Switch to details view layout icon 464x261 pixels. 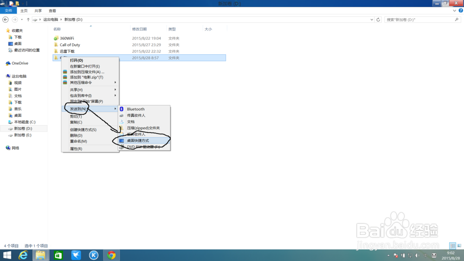(452, 246)
